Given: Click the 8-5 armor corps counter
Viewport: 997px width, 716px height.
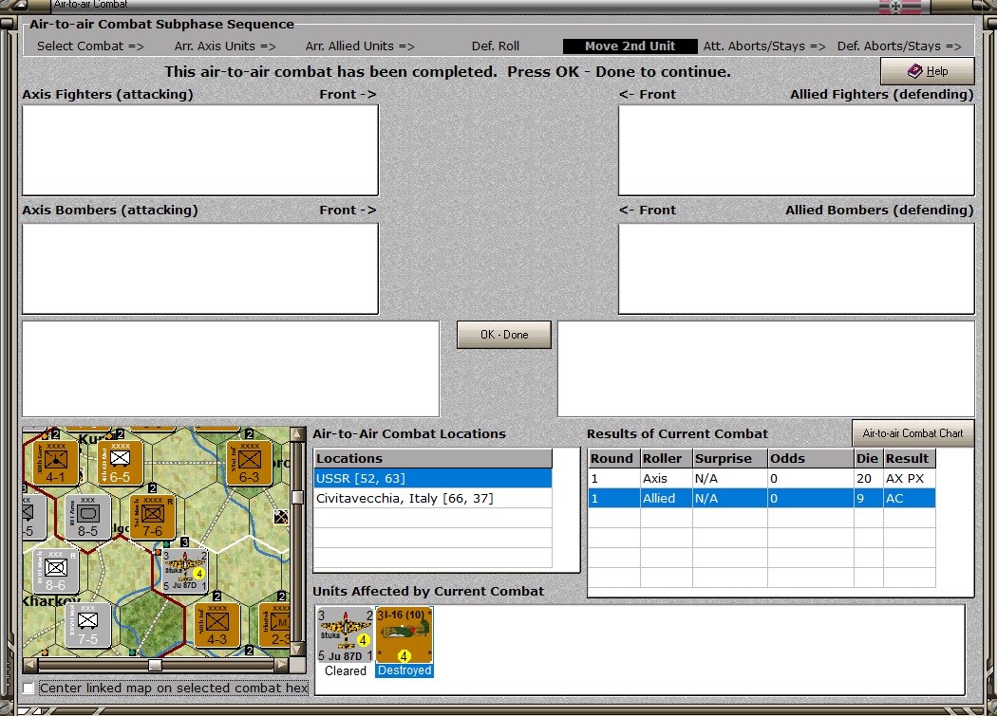Looking at the screenshot, I should pos(87,517).
